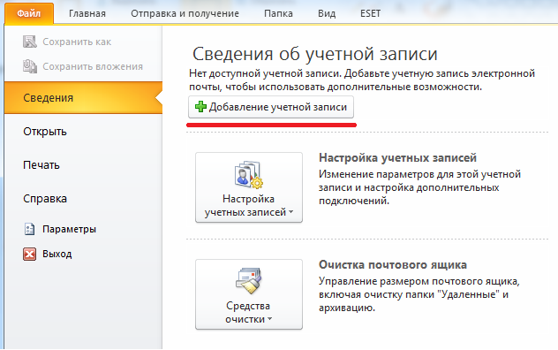Click the Сведения об учетной записи title
The height and width of the screenshot is (350, 558).
point(314,54)
